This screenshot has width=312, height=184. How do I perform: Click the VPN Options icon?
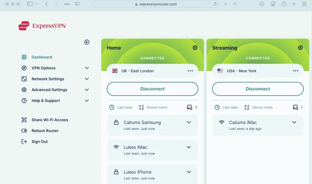click(24, 68)
